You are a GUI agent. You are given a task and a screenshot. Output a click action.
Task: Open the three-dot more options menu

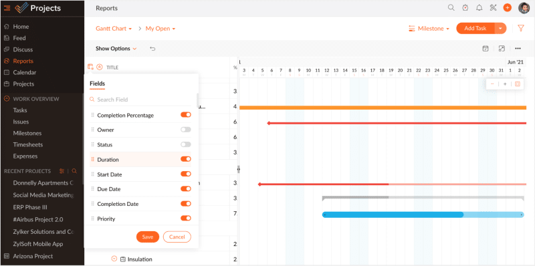[x=518, y=49]
